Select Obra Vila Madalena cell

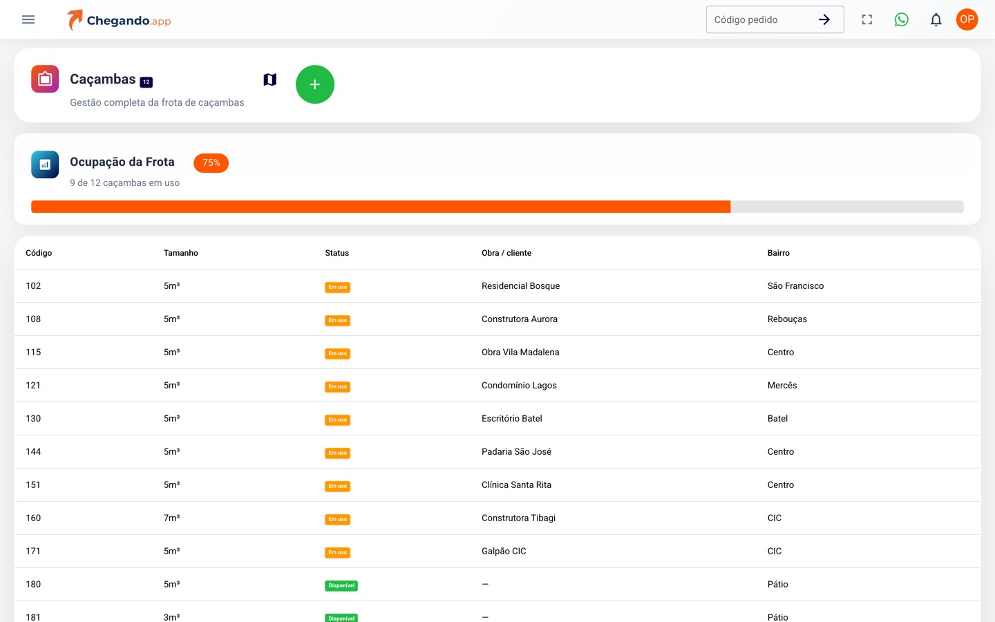tap(520, 352)
